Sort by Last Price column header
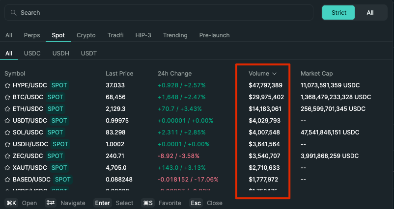Image resolution: width=394 pixels, height=209 pixels. pyautogui.click(x=119, y=74)
